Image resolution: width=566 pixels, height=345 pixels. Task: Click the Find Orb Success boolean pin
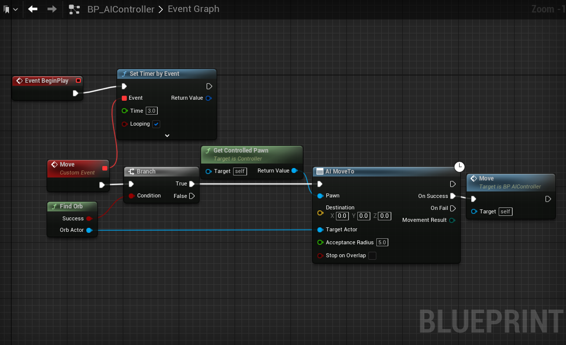tap(89, 218)
